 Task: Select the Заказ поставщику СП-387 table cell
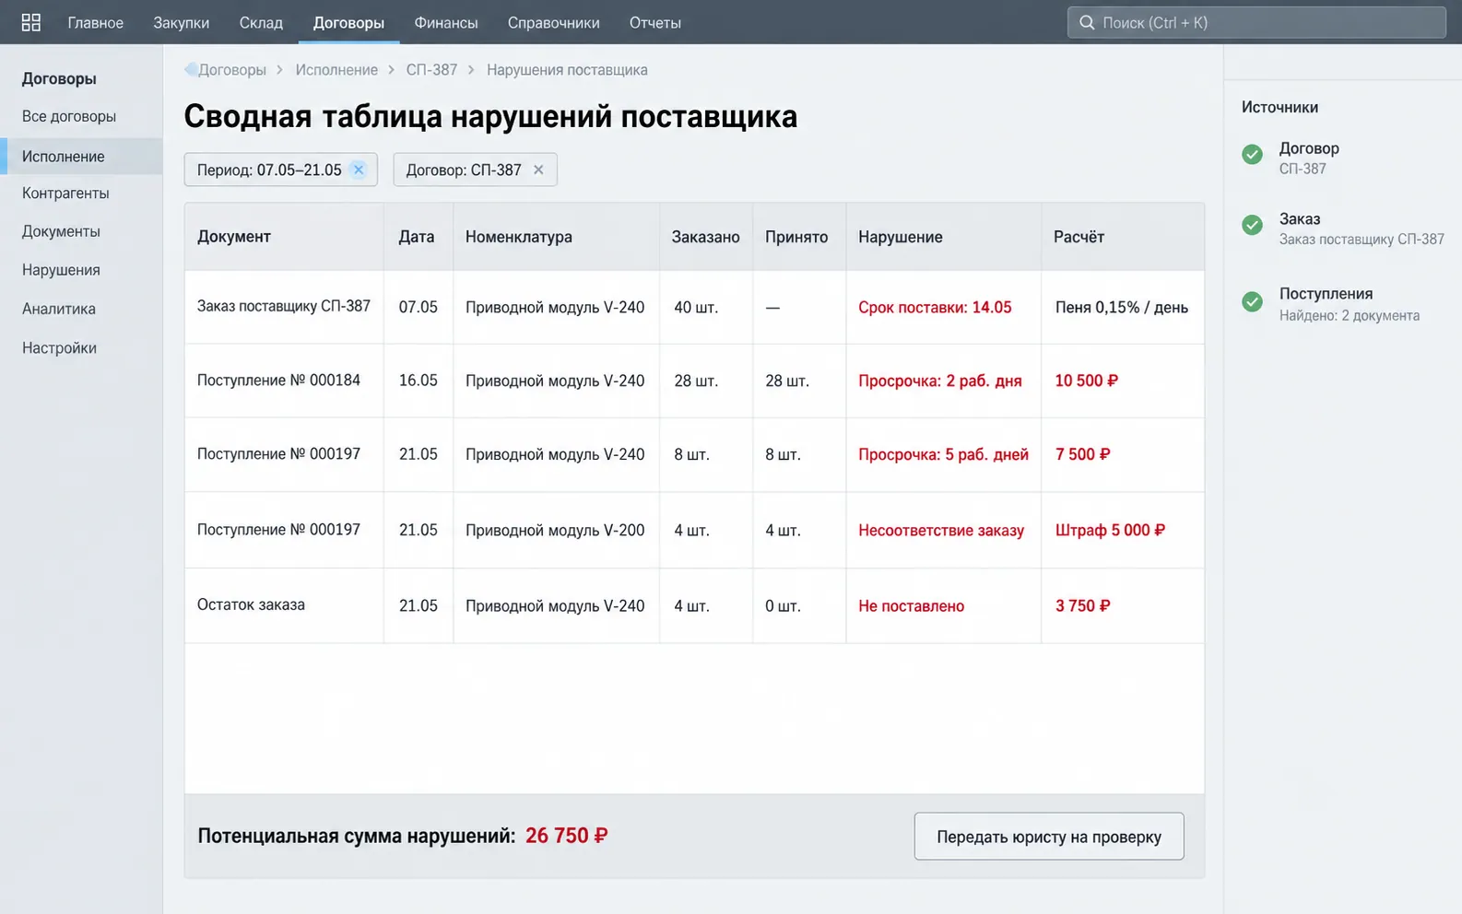click(284, 306)
